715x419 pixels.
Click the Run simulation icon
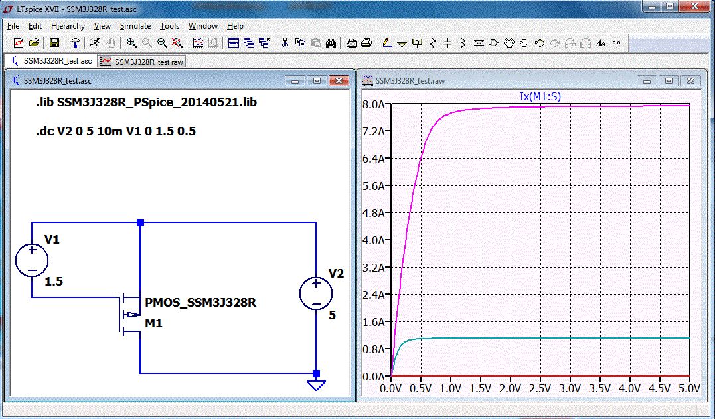95,43
